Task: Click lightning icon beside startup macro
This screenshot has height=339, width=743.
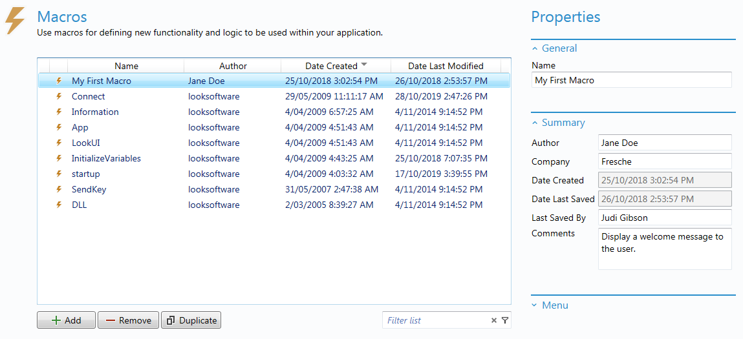Action: click(x=59, y=174)
